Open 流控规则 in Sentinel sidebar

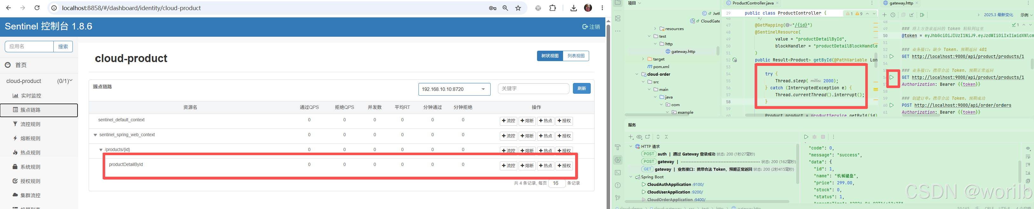(30, 124)
